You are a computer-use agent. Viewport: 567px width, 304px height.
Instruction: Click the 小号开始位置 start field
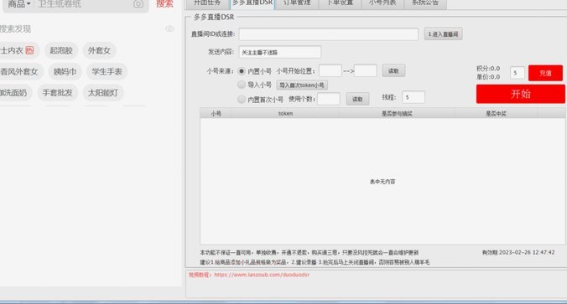coord(330,70)
